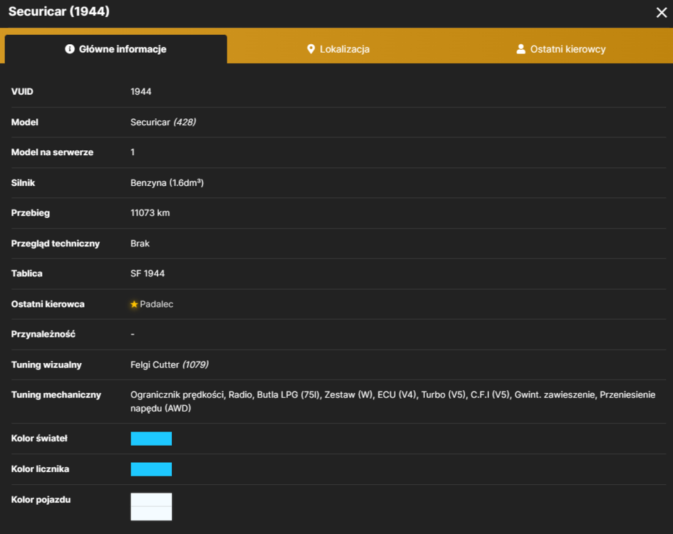The height and width of the screenshot is (534, 673).
Task: Select the Kolor licznika blue swatch
Action: (x=151, y=469)
